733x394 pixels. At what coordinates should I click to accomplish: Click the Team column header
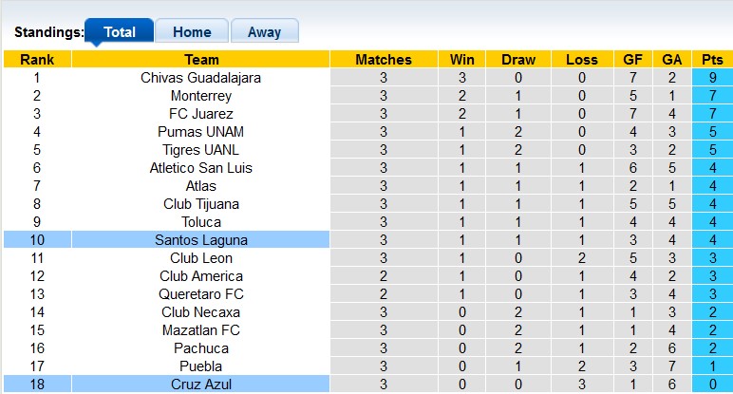(201, 59)
